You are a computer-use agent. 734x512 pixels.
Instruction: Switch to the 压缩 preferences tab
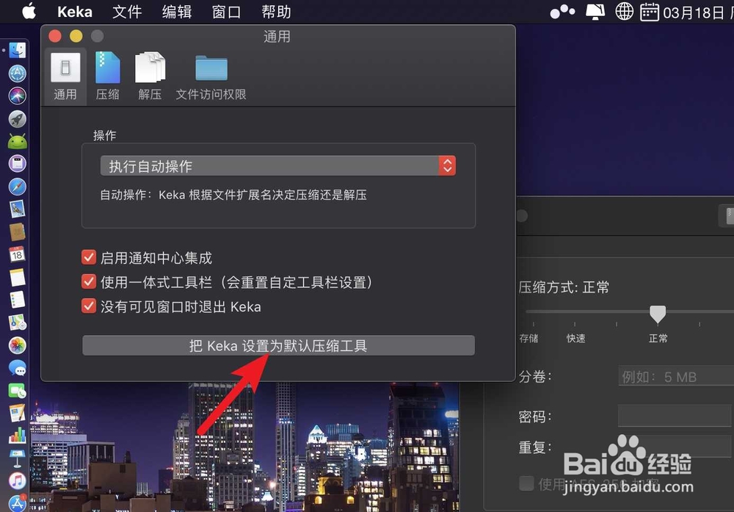click(108, 76)
